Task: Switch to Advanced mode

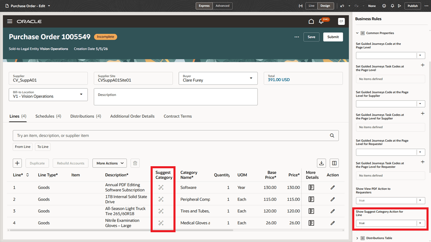Action: [222, 6]
